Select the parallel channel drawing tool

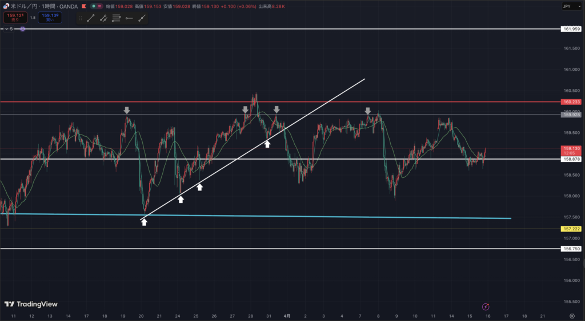click(103, 18)
